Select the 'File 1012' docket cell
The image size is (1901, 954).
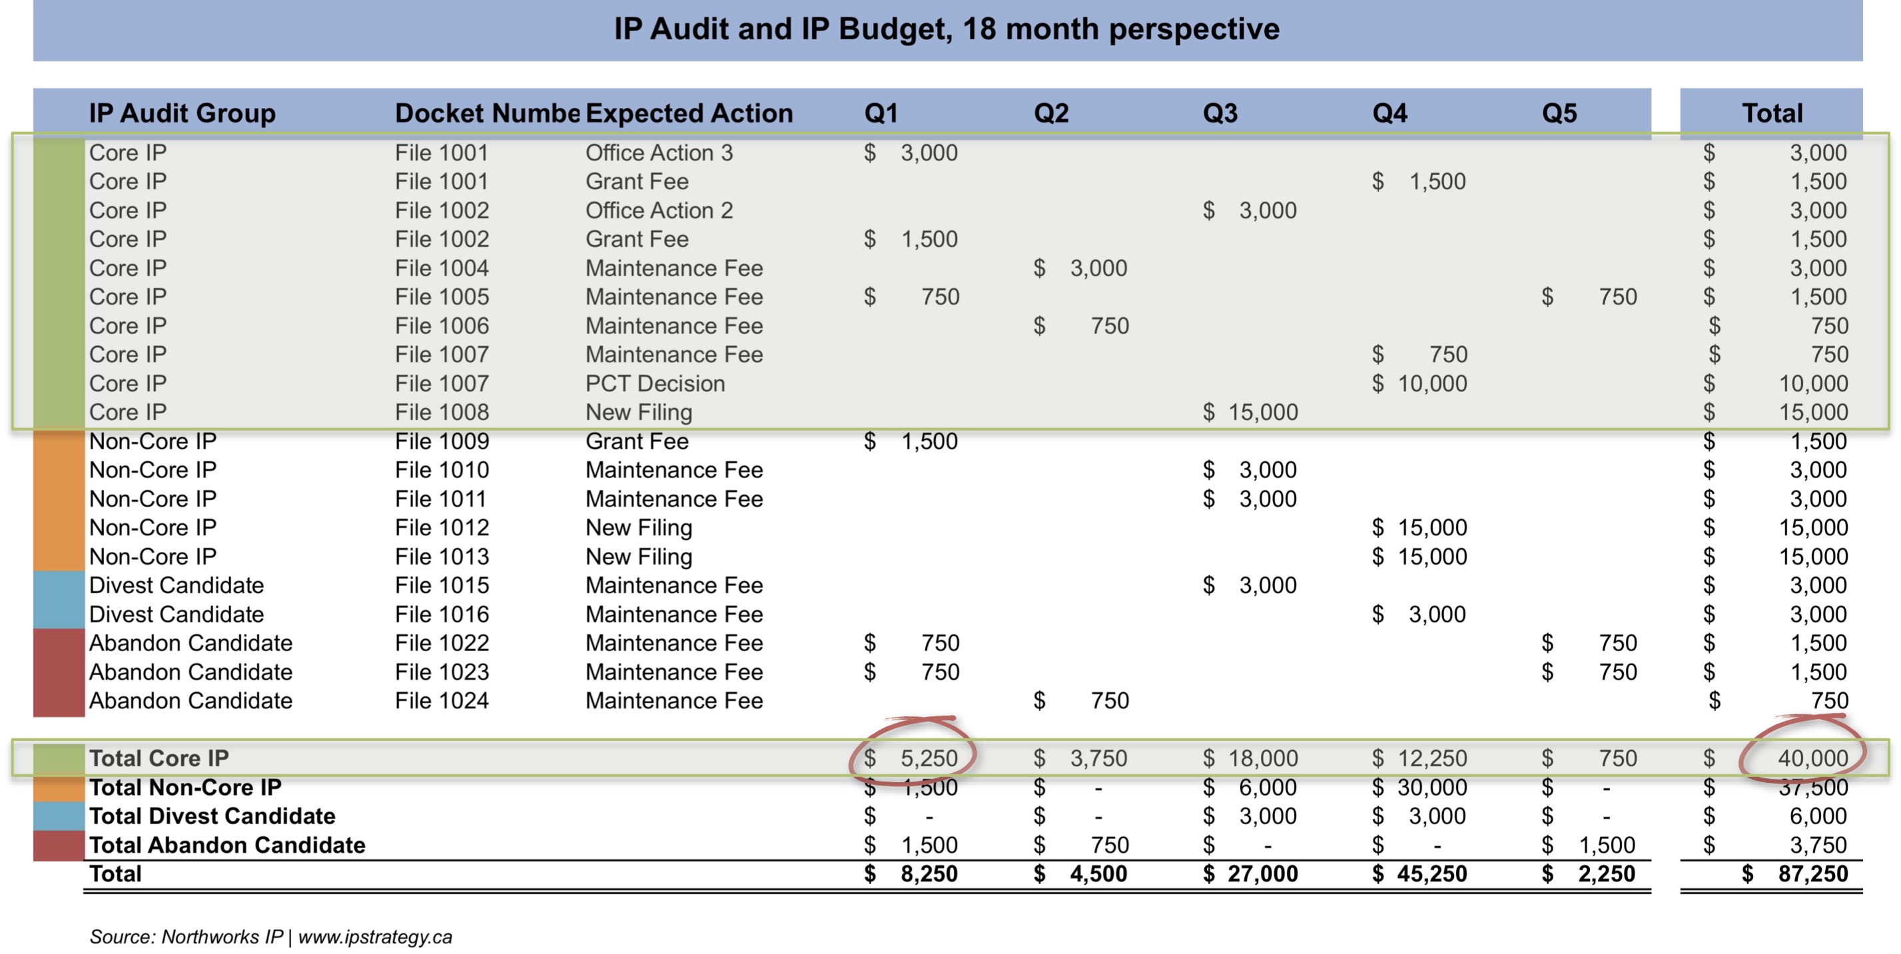[442, 527]
